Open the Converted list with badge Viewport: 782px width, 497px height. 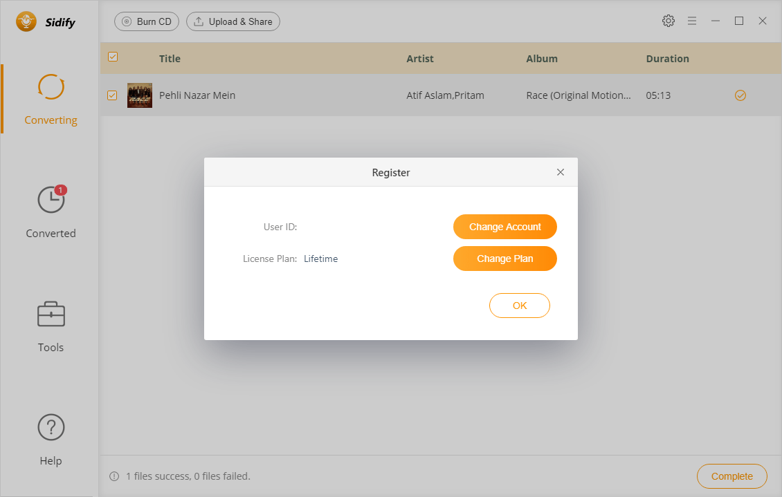click(51, 212)
